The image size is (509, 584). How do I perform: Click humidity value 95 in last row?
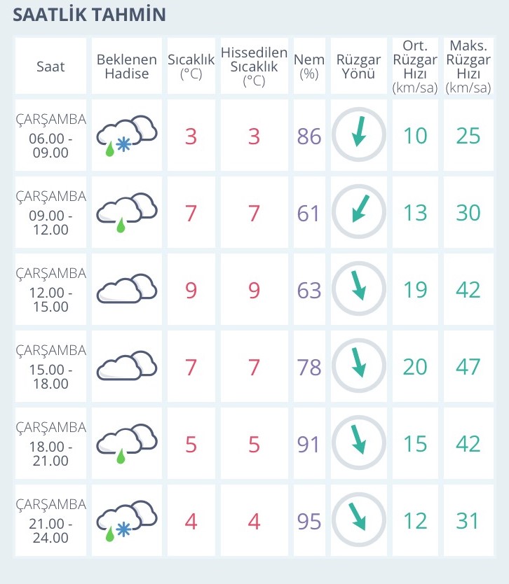click(x=309, y=521)
